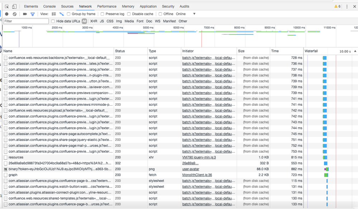Click inside the Filter text field
Viewport: 358px width, 209px height.
coord(25,21)
